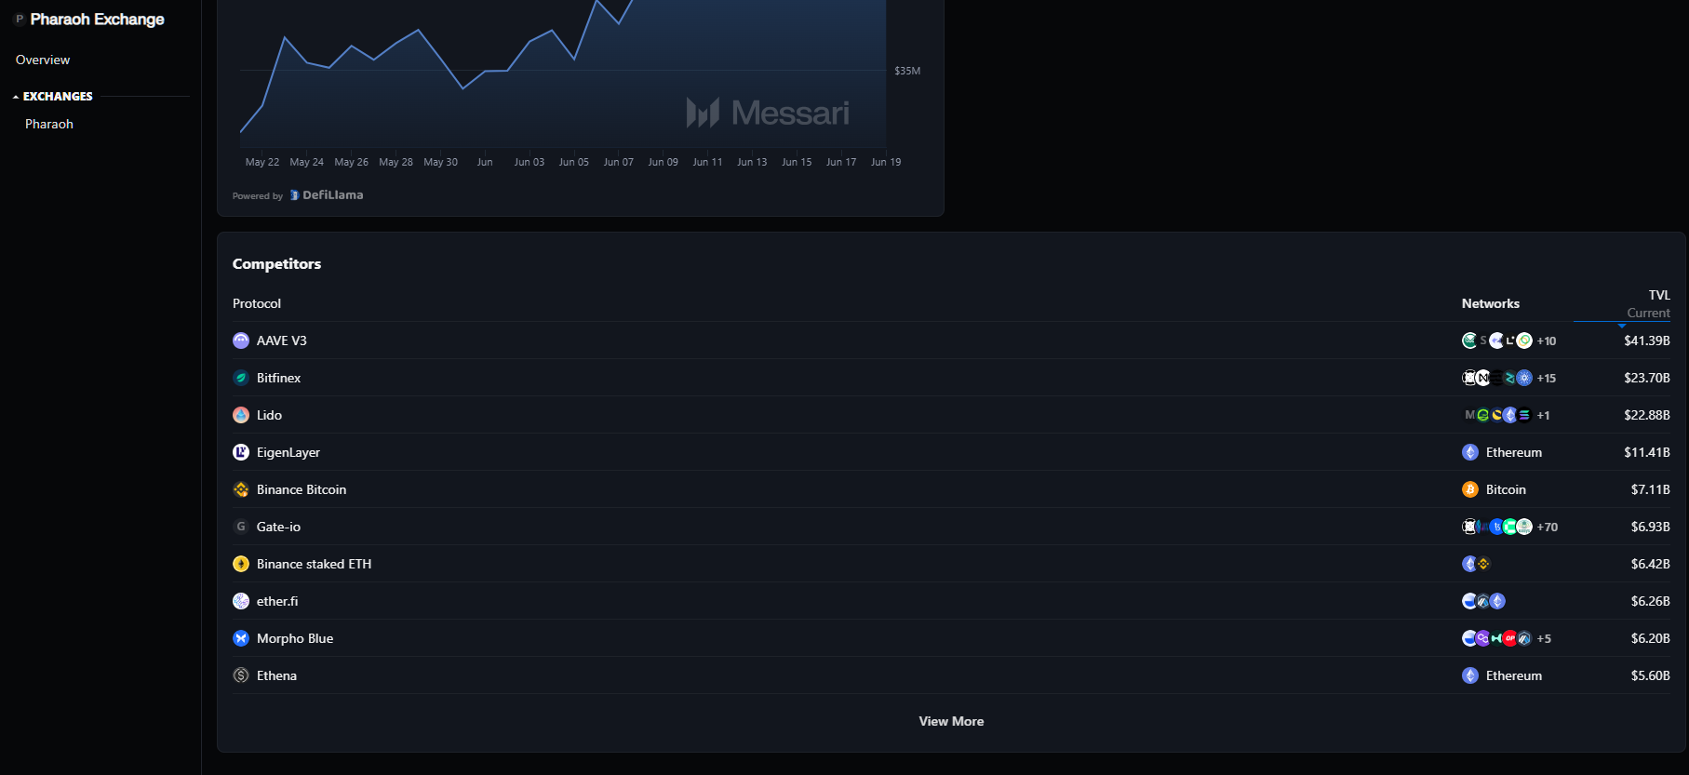Click the network icons in Binance staked ETH row

[1477, 564]
